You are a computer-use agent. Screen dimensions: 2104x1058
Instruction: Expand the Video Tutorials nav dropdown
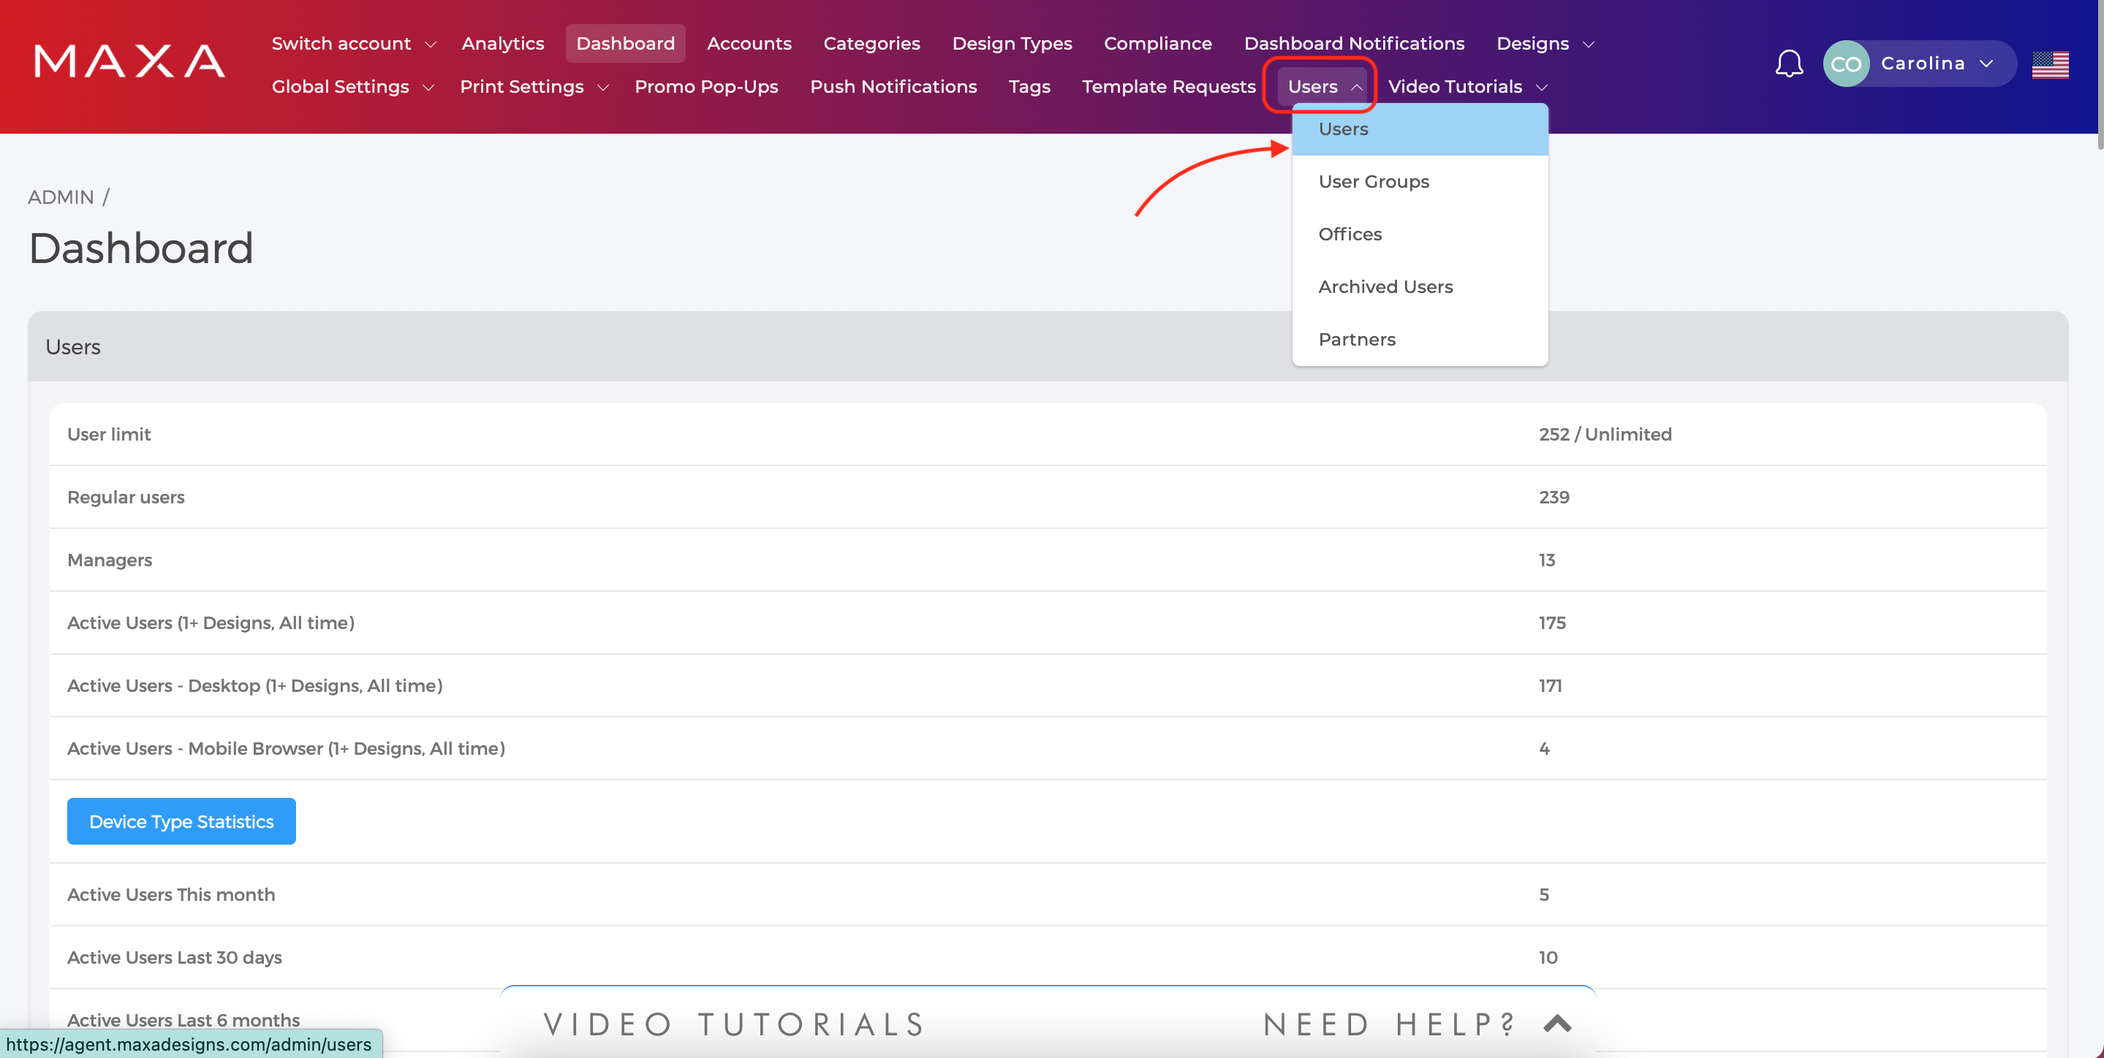(1468, 86)
